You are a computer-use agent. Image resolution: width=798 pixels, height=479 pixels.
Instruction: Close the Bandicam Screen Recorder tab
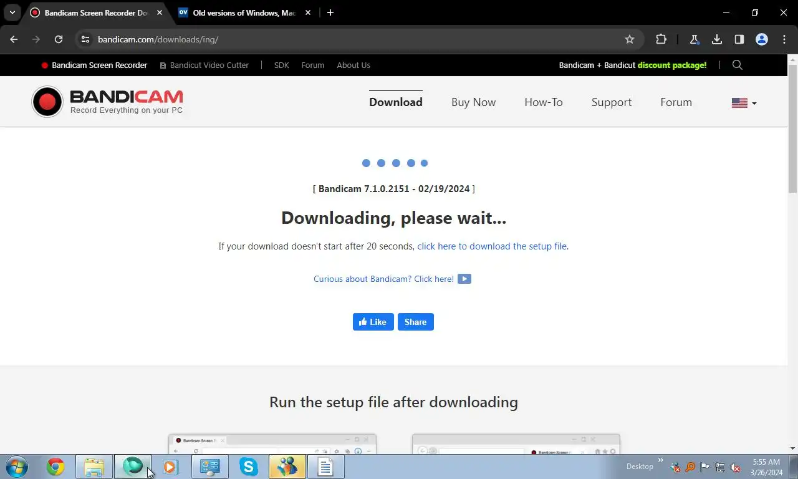click(x=160, y=12)
